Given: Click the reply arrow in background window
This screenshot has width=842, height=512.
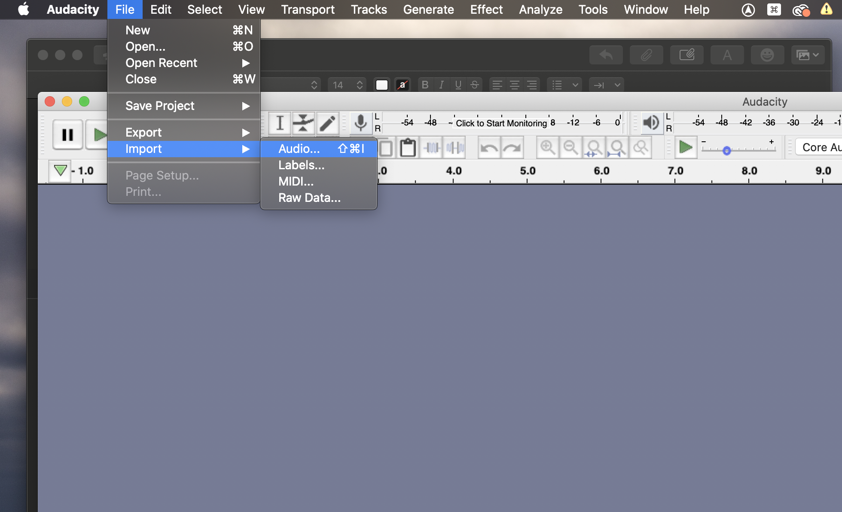Looking at the screenshot, I should click(606, 55).
